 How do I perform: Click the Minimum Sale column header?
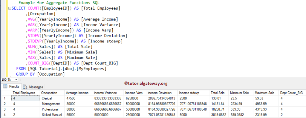coord(241,93)
